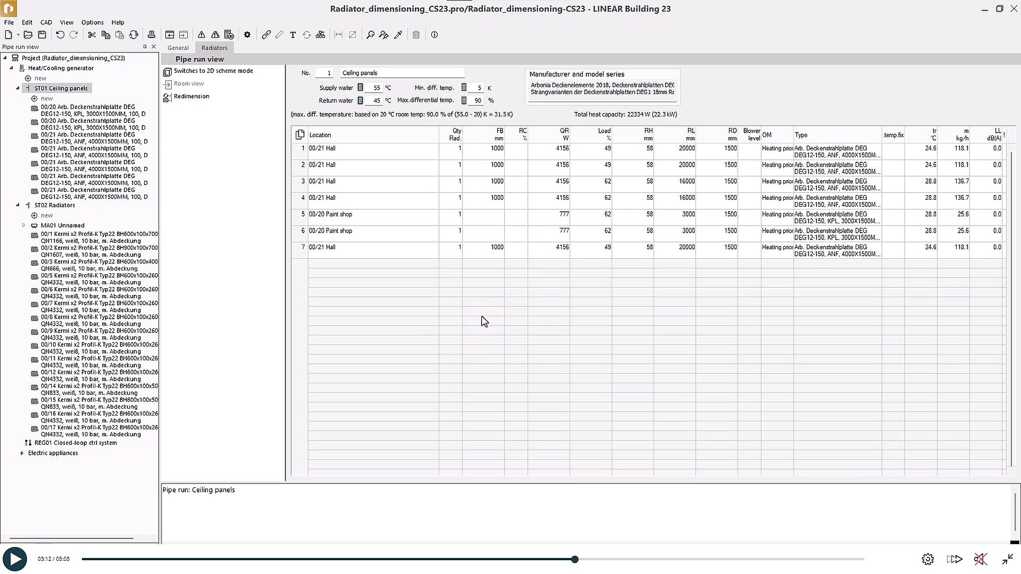The height and width of the screenshot is (574, 1021).
Task: Click the Save project icon
Action: (x=42, y=35)
